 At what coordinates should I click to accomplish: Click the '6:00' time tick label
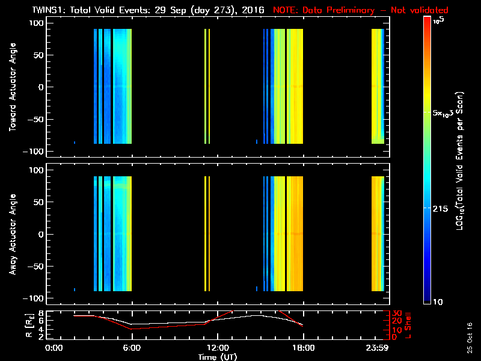tap(132, 348)
